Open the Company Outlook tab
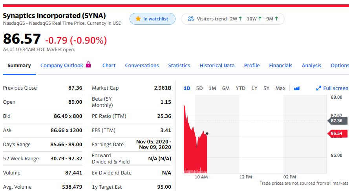This screenshot has width=349, height=191. [62, 66]
